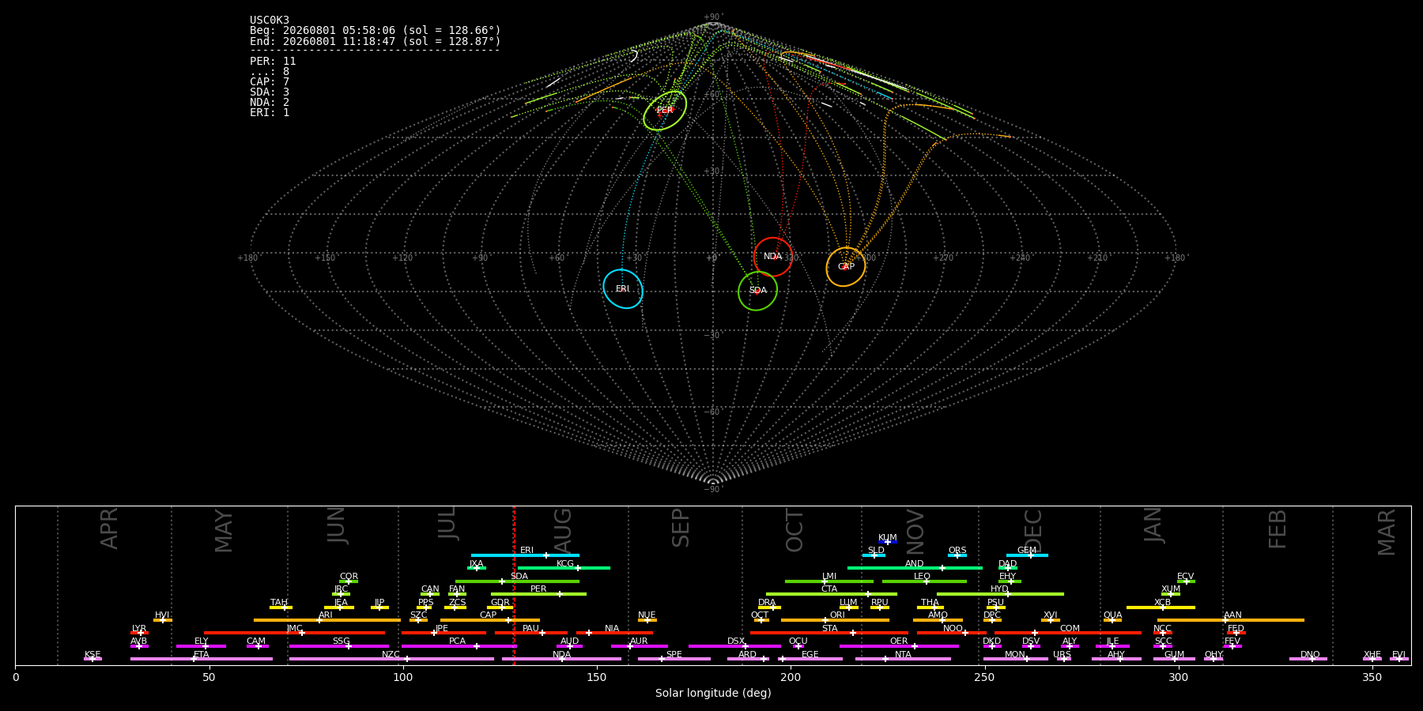Click the USC0K3 station title text

[x=270, y=21]
